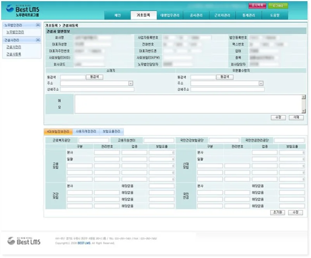Switch to the 기초등록 main tab
The height and width of the screenshot is (258, 311).
pos(143,15)
